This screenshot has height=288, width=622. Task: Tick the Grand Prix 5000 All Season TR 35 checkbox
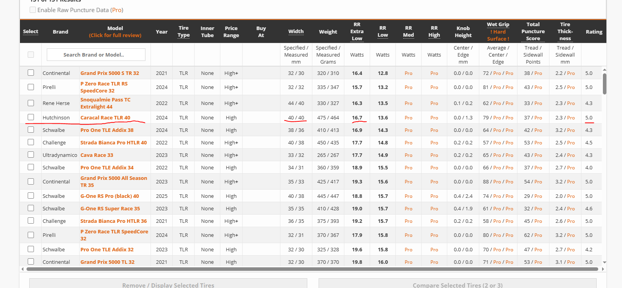(31, 181)
